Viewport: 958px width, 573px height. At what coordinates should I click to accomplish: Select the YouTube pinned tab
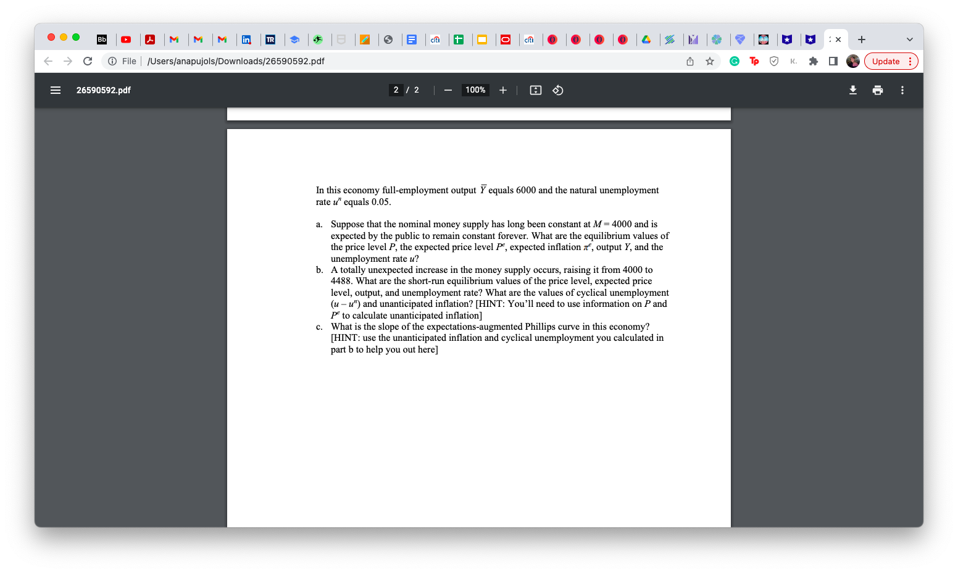pos(127,40)
